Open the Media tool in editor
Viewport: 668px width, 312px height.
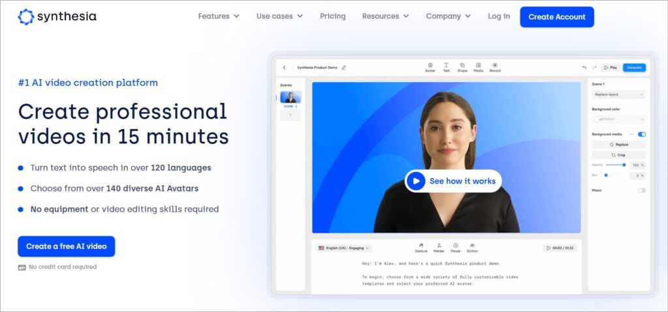coord(478,66)
